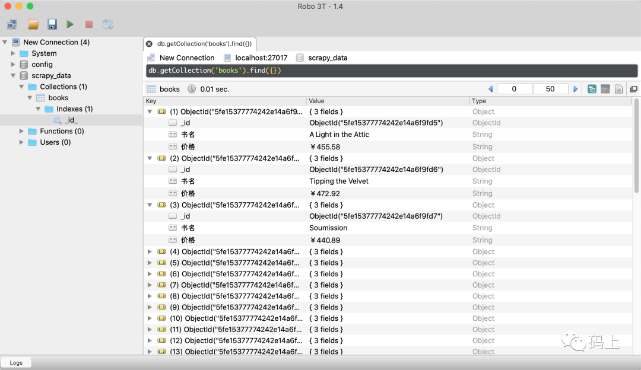Viewport: 641px width, 370px height.
Task: Go to previous page of results
Action: click(x=491, y=89)
